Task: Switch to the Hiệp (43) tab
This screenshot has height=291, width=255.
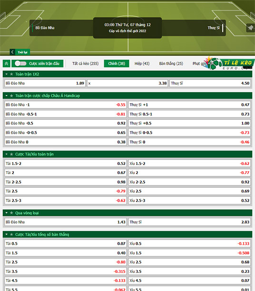Action: click(142, 63)
